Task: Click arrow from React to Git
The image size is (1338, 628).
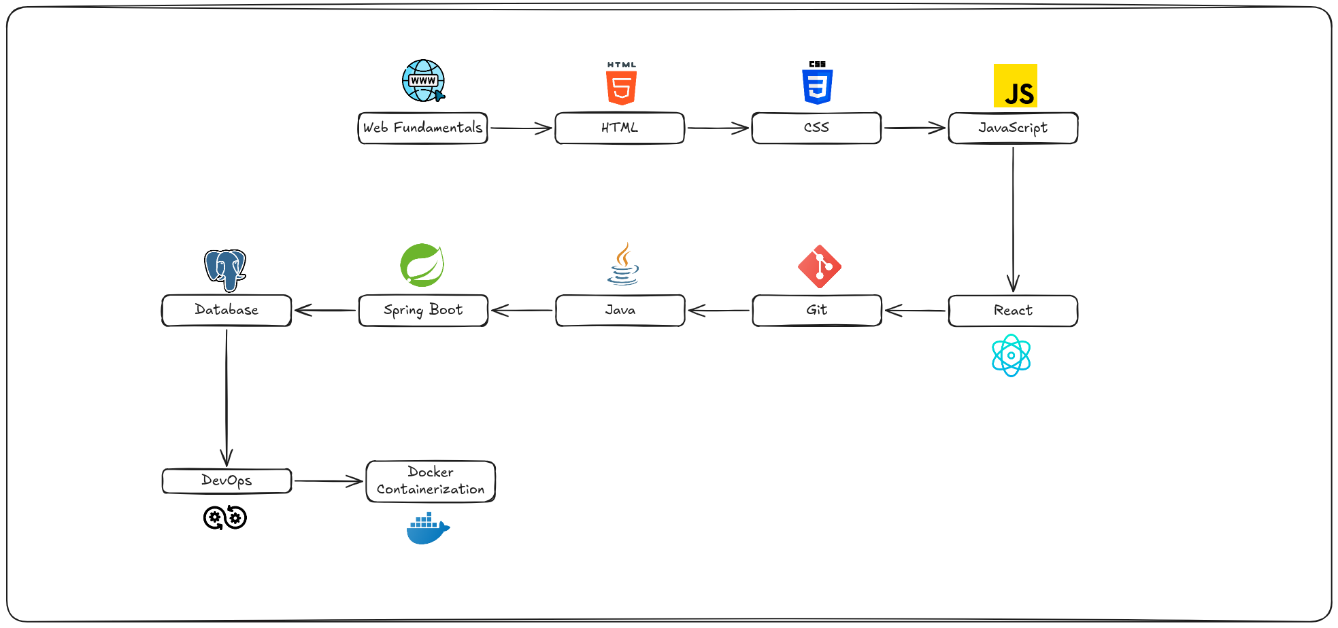Action: point(916,311)
